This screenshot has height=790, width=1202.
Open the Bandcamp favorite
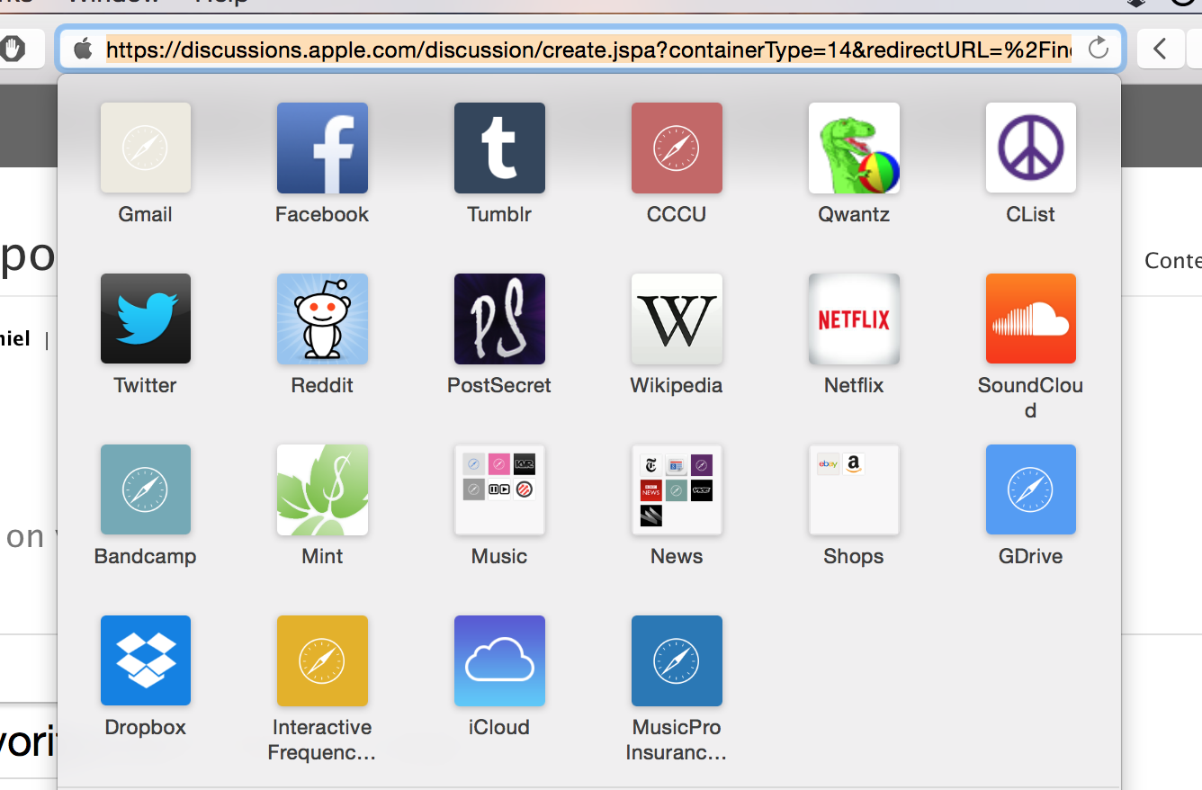146,489
